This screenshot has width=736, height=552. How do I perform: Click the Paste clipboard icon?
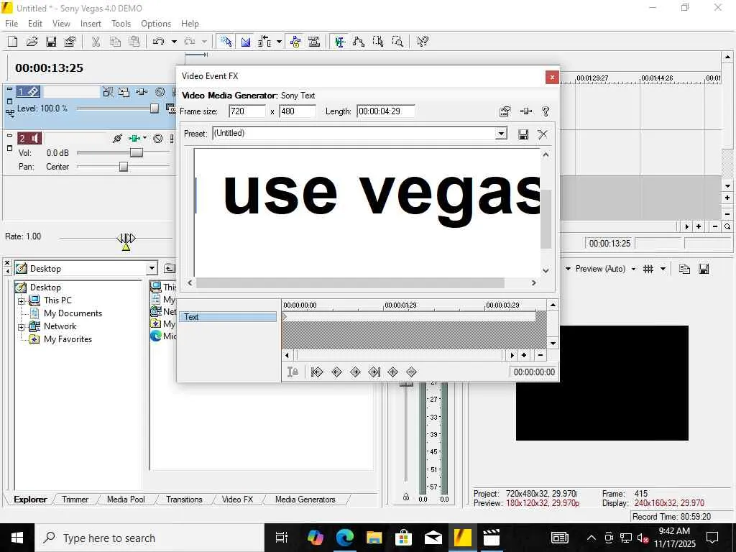tap(134, 41)
